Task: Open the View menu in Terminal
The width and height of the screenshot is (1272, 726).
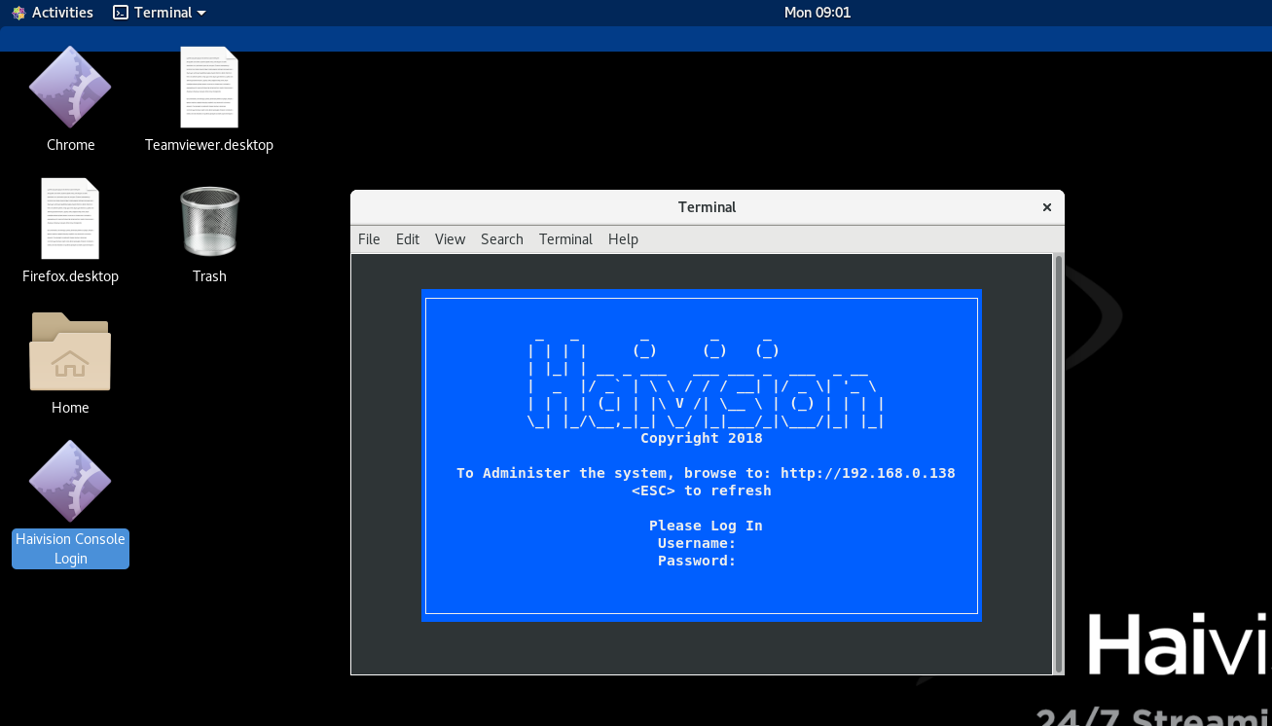Action: click(x=450, y=239)
